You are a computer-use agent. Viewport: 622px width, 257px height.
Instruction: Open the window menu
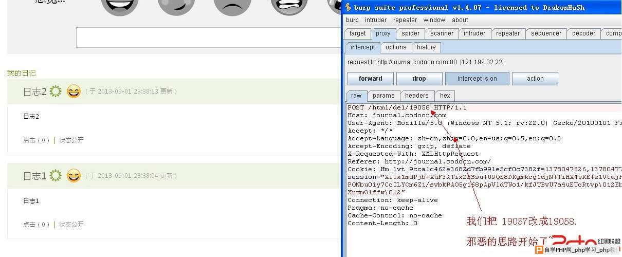coord(434,20)
